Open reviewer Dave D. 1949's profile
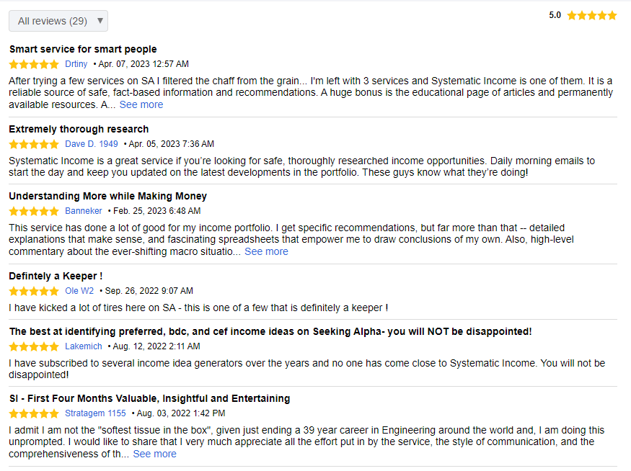631x471 pixels. tap(91, 144)
